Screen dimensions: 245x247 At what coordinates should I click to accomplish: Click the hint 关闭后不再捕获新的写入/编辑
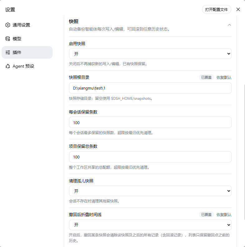(x=108, y=64)
